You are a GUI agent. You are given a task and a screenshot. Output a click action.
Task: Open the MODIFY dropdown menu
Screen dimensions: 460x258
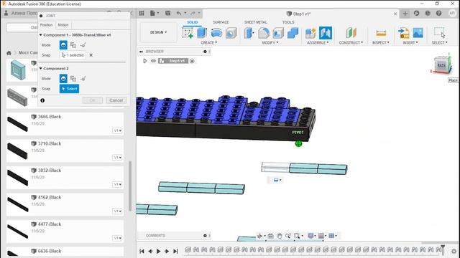point(270,43)
